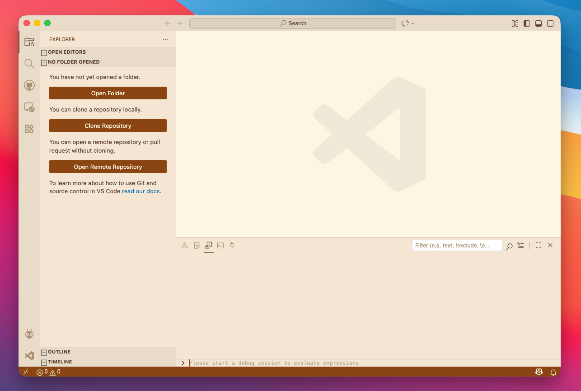Open Notifications via the bell icon

tap(553, 372)
